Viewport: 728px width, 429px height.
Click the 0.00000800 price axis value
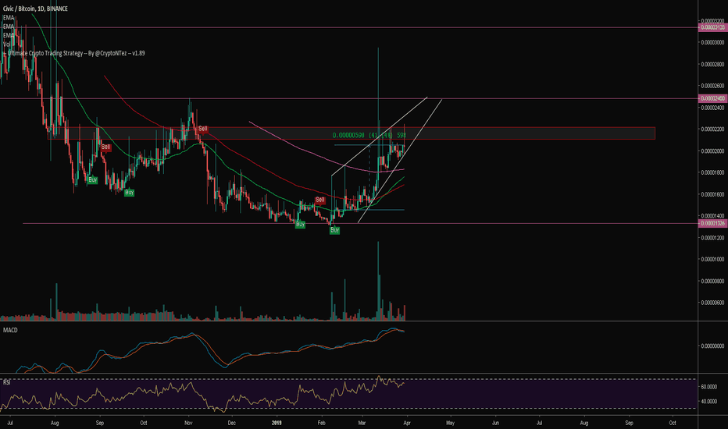(x=712, y=281)
